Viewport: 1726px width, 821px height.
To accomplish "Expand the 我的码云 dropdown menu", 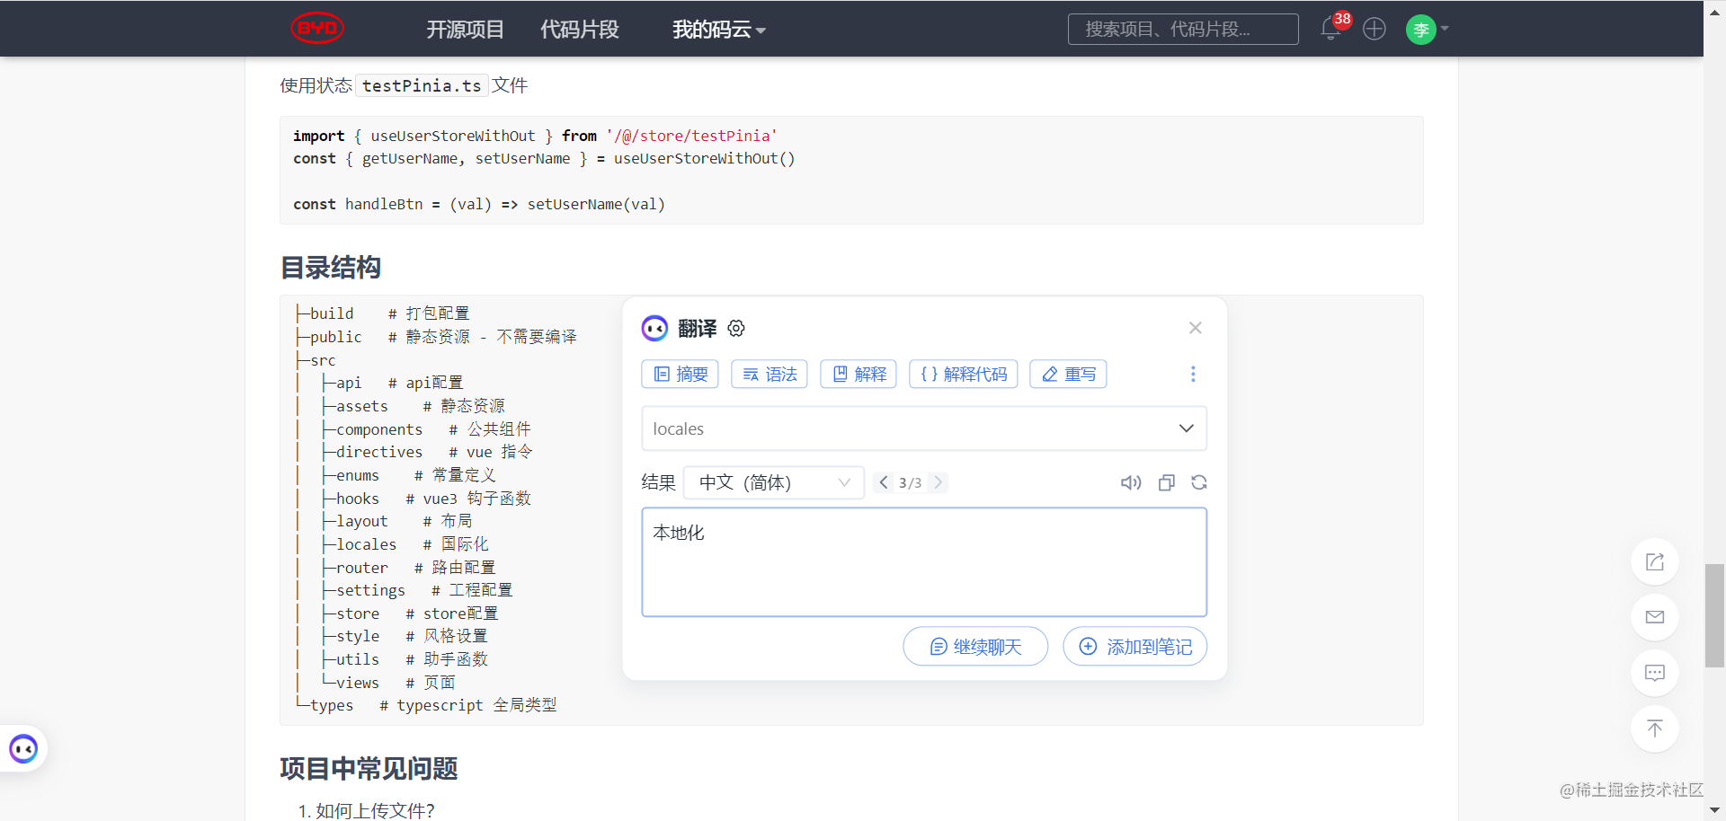I will [719, 30].
